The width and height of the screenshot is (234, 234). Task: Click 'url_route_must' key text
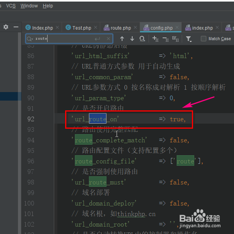[x=99, y=183]
